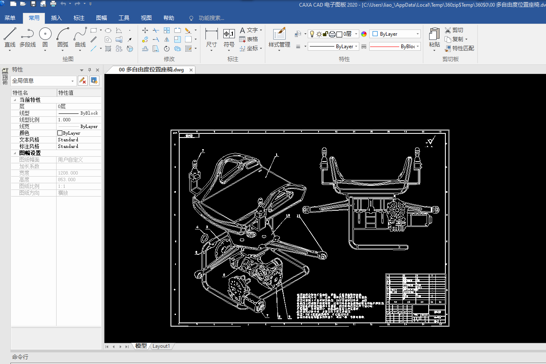The width and height of the screenshot is (546, 364).
Task: Click the 剪切 cut button
Action: (454, 30)
